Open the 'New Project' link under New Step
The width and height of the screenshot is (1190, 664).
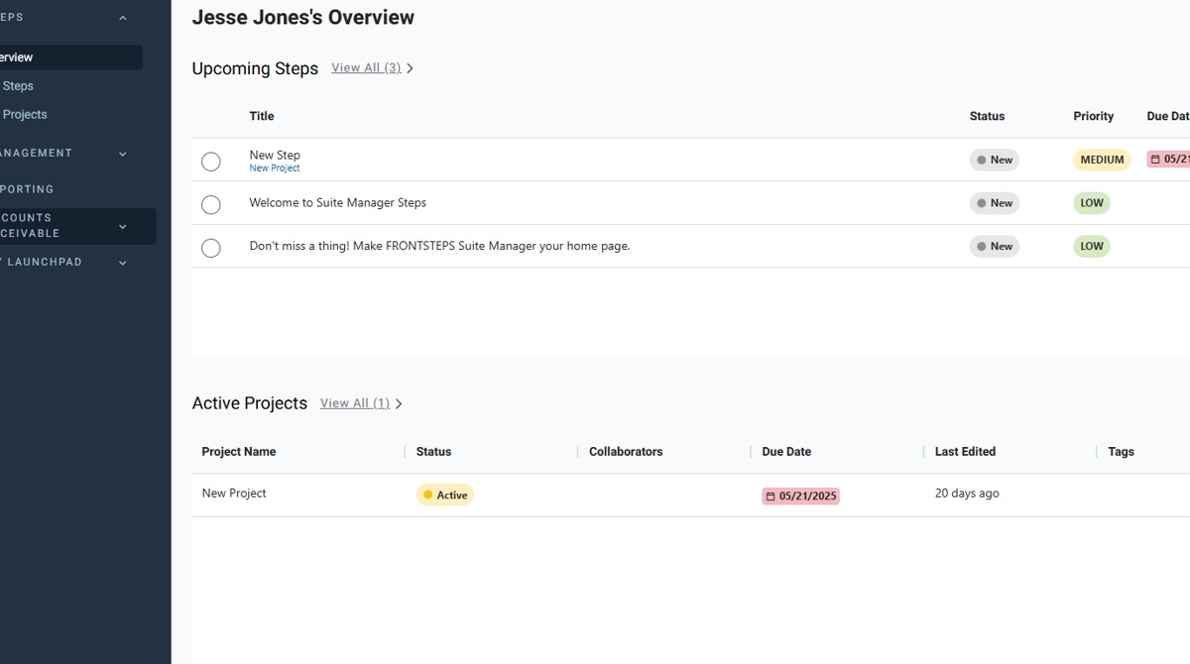(275, 168)
